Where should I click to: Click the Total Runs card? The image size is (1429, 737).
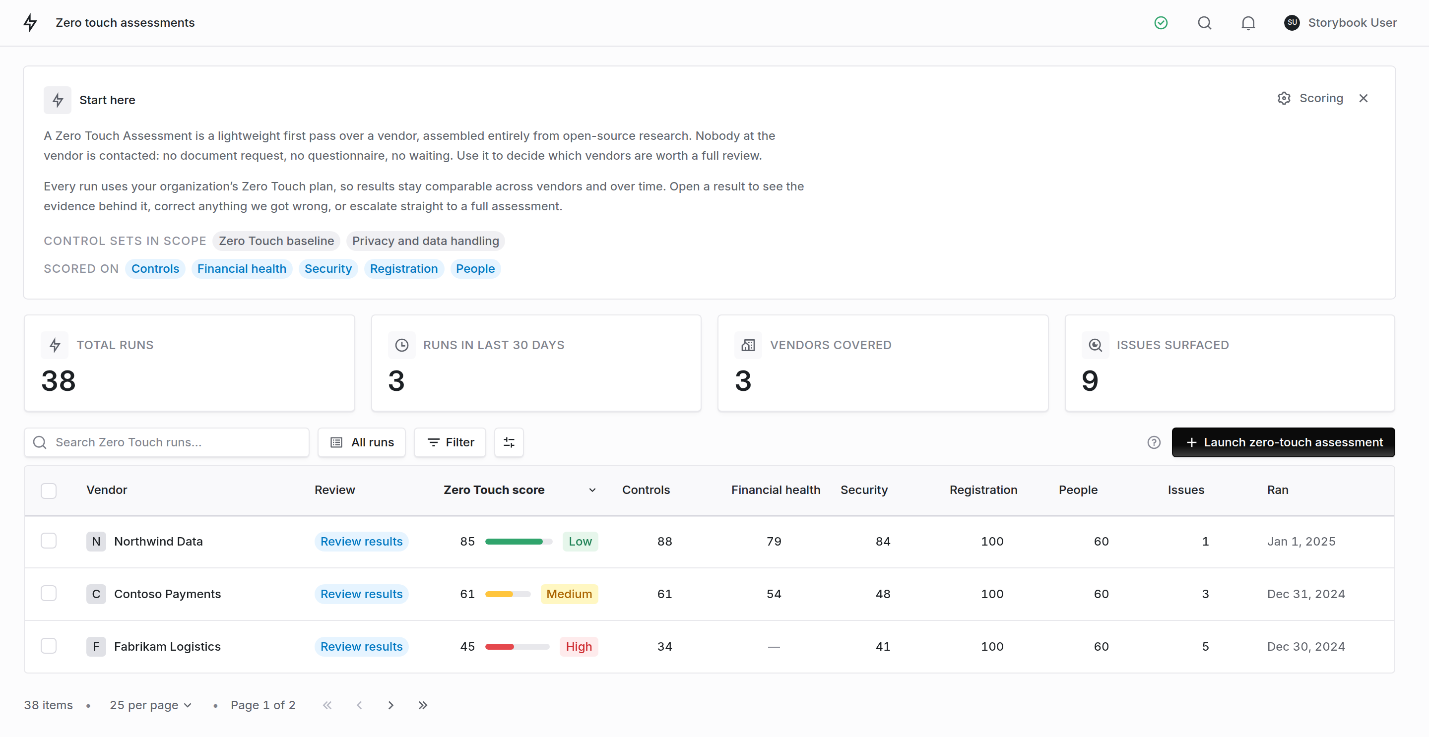click(189, 363)
